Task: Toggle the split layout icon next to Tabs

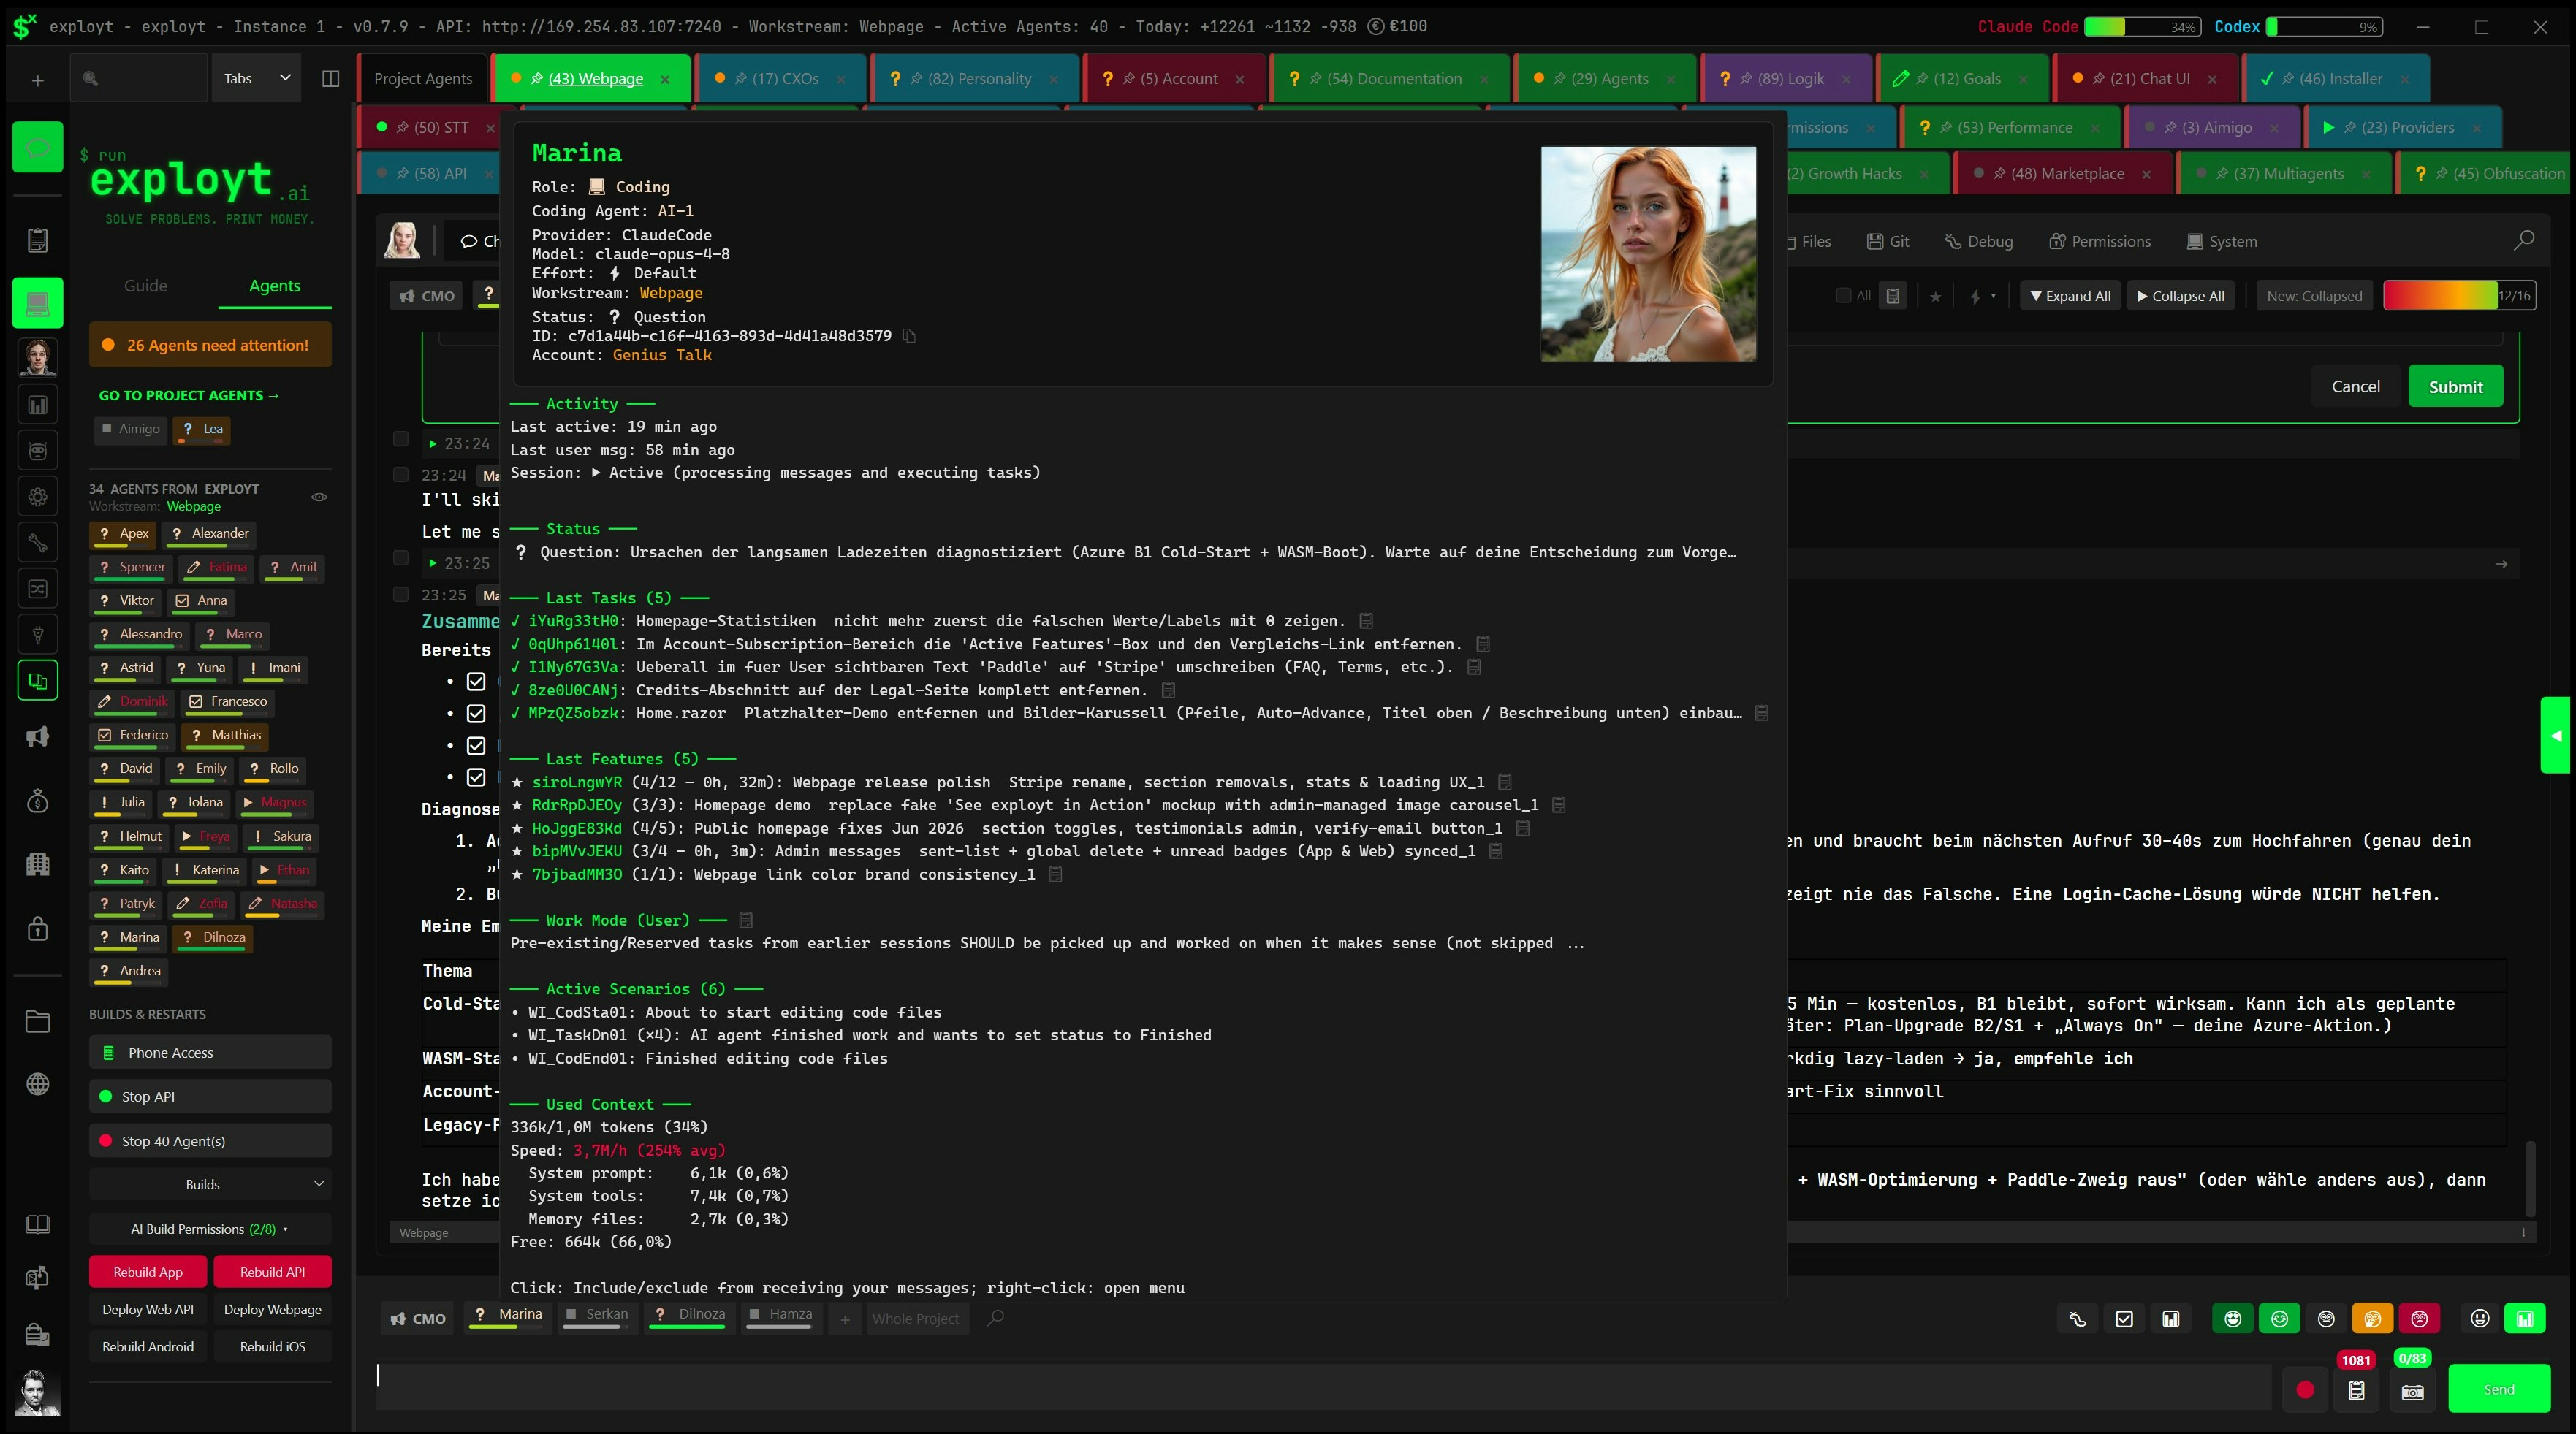Action: pyautogui.click(x=330, y=79)
